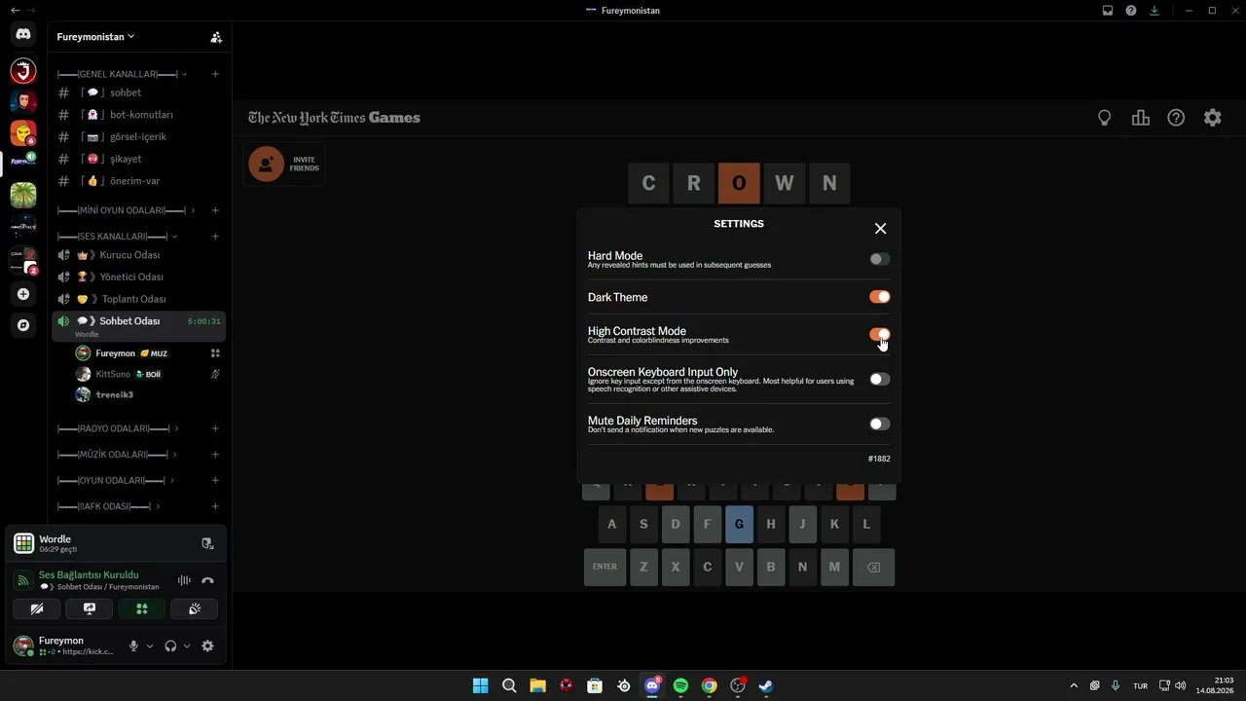This screenshot has height=701, width=1246.
Task: Open the önerim-var text channel
Action: [x=139, y=181]
